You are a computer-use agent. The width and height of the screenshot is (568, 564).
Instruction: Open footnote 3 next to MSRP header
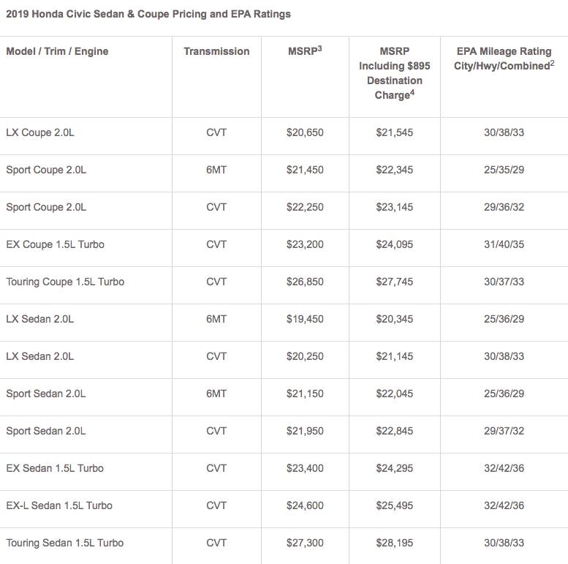[x=319, y=48]
